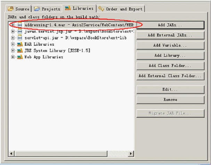Expand the addressing-1.4.mar entry
Viewport: 211px width, 165px height.
(x=13, y=25)
